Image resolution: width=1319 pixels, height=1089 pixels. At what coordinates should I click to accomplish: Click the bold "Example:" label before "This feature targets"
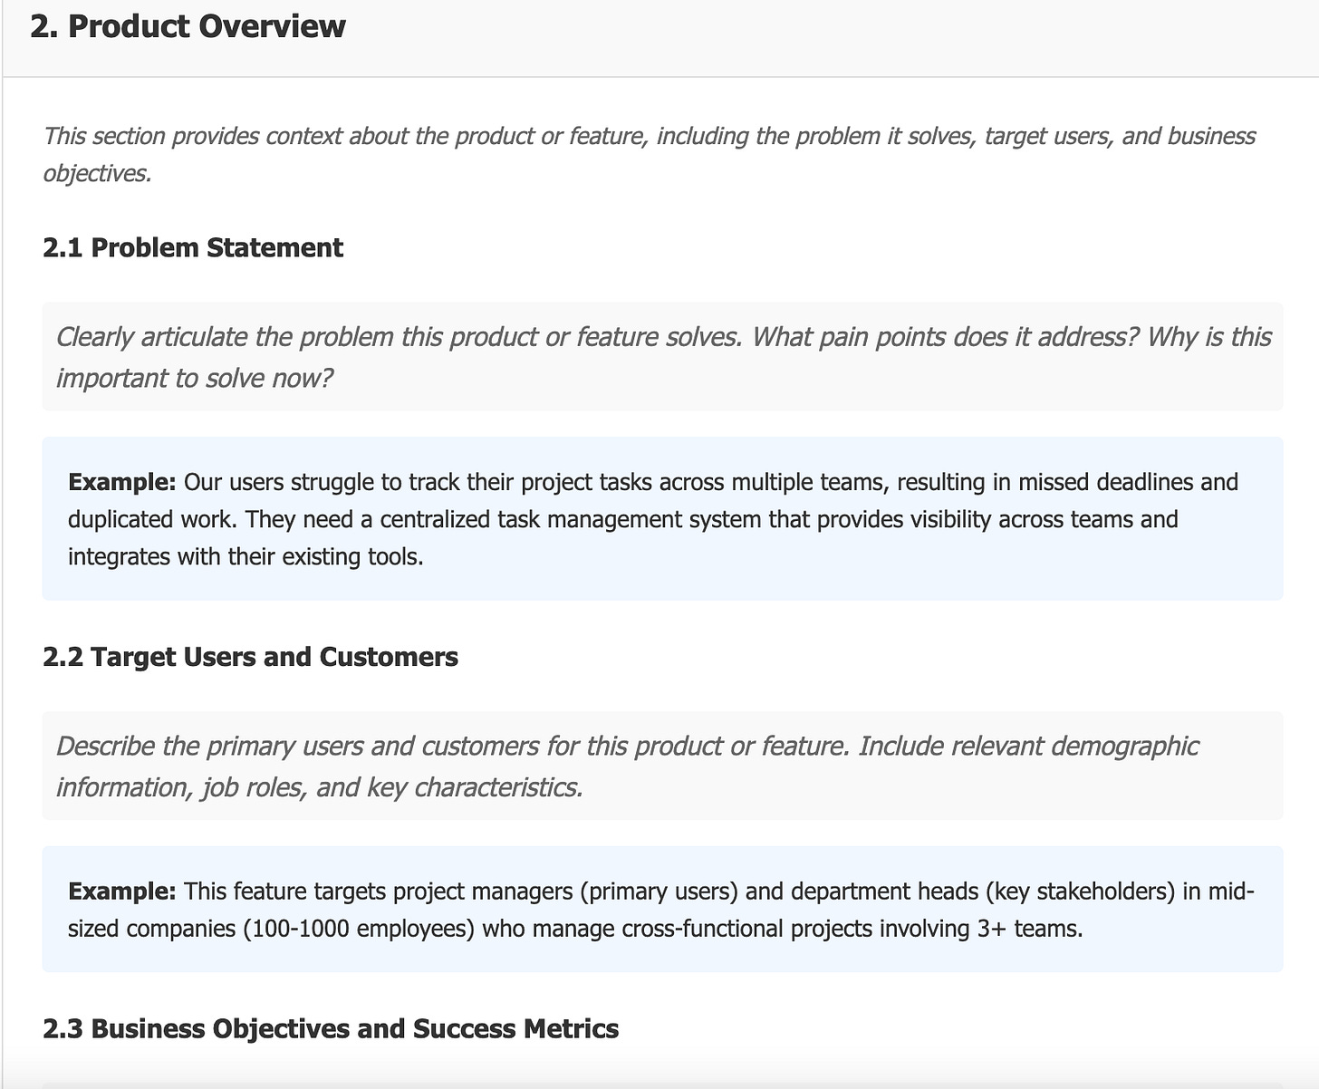pos(122,891)
